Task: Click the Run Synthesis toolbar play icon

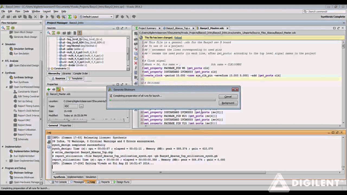Action: coord(42,17)
